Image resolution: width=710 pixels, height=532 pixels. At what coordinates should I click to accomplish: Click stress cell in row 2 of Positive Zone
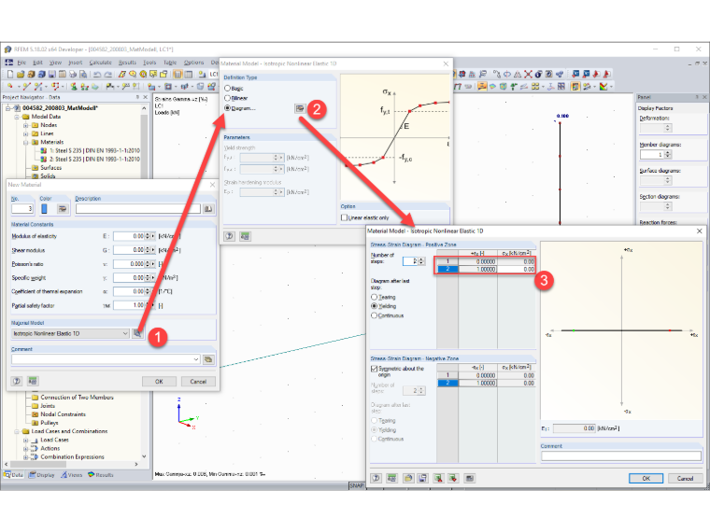pos(517,269)
